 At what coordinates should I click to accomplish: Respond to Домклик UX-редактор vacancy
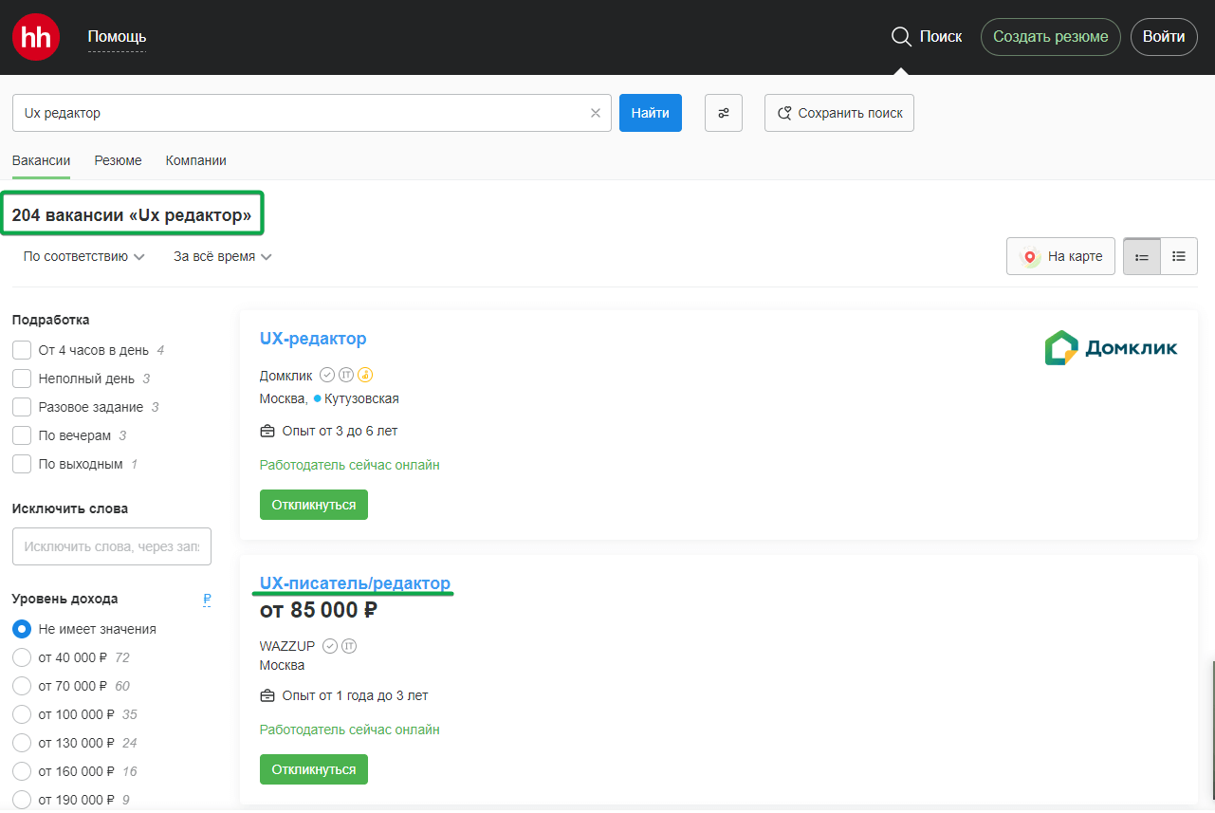pyautogui.click(x=314, y=505)
